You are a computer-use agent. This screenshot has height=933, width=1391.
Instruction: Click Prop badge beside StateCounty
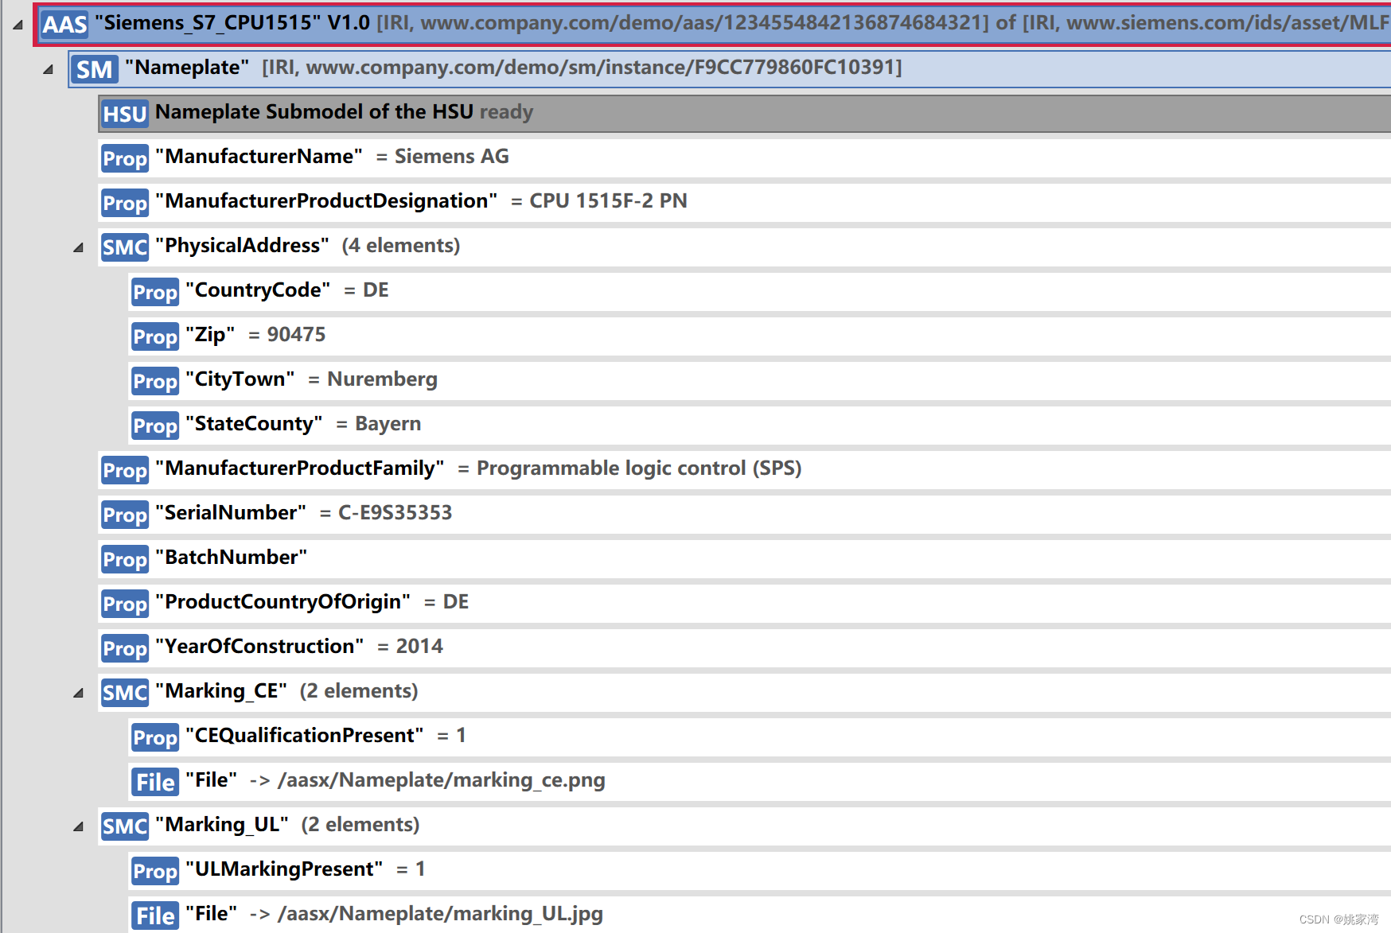[155, 426]
